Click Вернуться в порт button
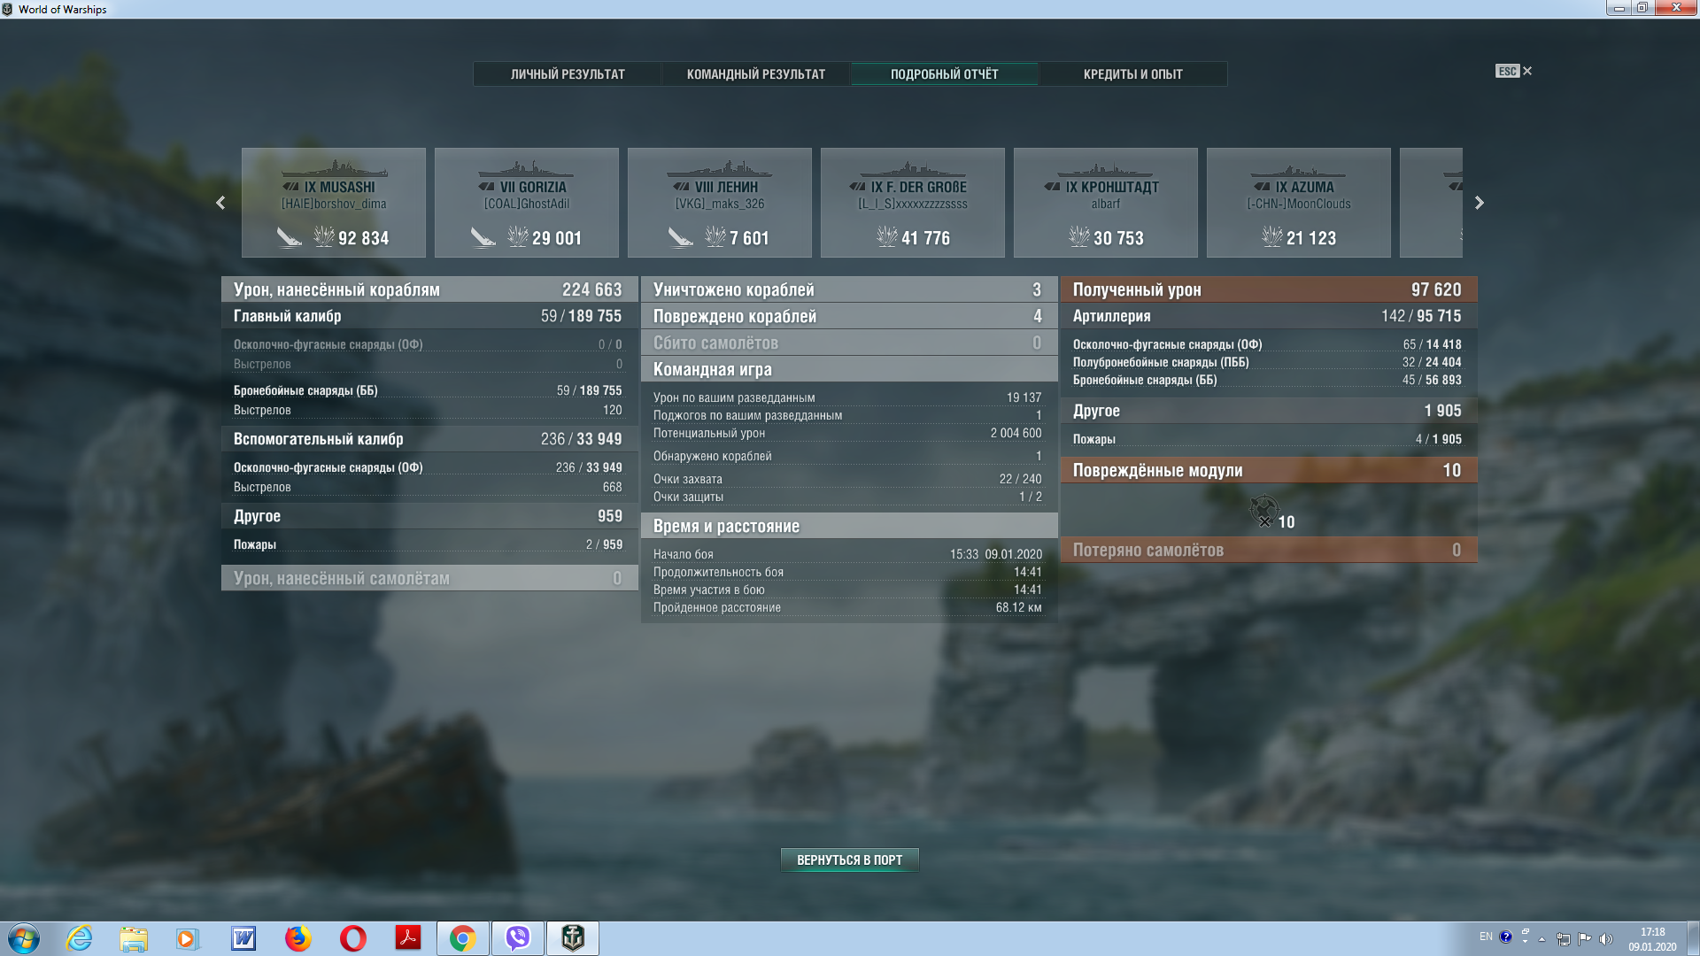This screenshot has height=956, width=1700. pos(849,860)
